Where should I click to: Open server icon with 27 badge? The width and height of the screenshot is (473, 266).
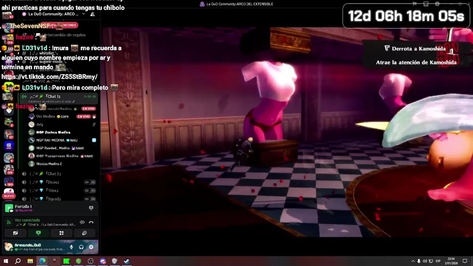coord(8,134)
